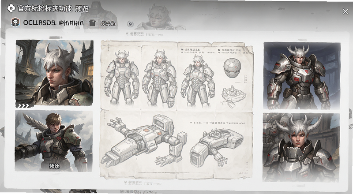Open the hexagon avatar icon beside OCLLRSDS
This screenshot has width=353, height=194.
coord(15,22)
